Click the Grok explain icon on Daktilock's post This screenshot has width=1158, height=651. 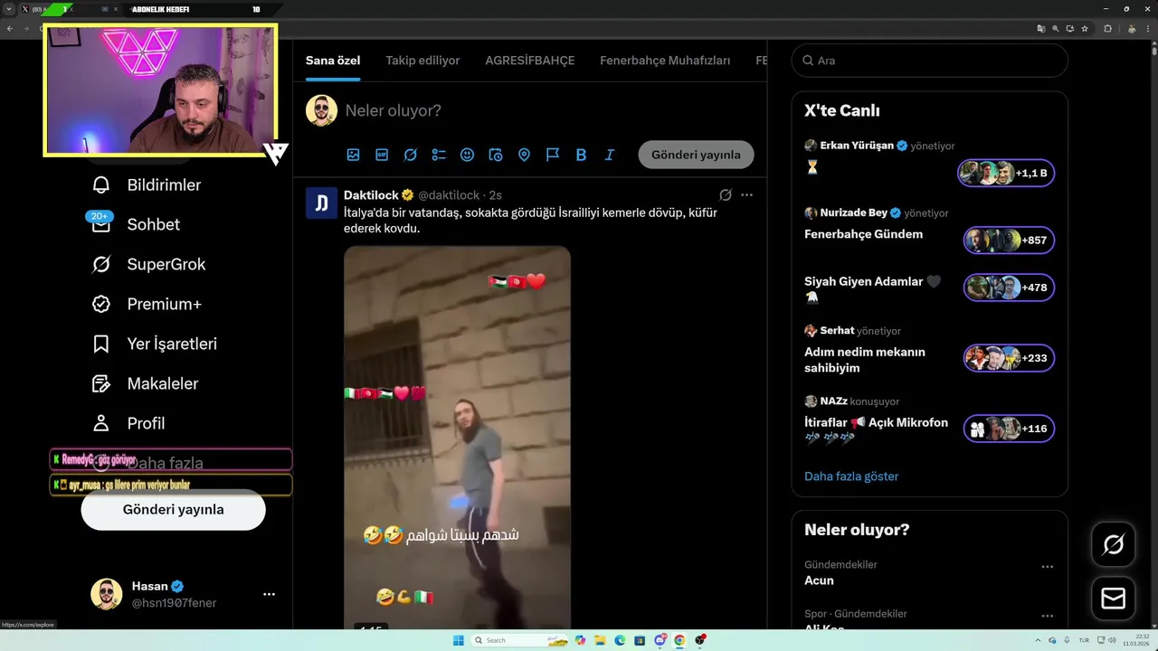coord(726,195)
